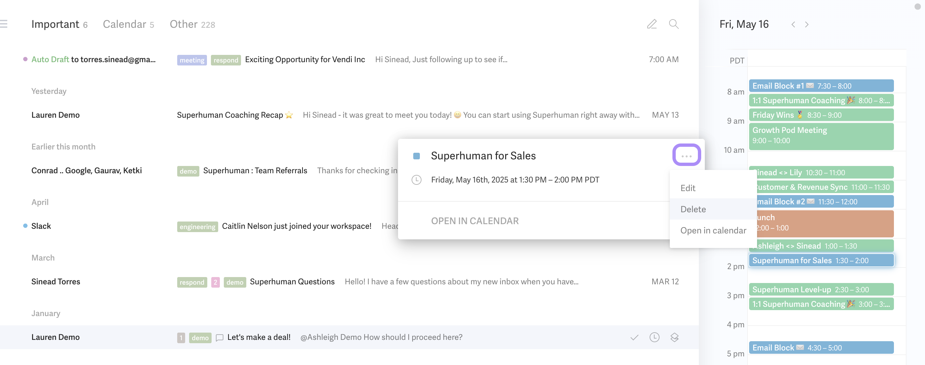This screenshot has width=925, height=365.
Task: Open Friday Wins calendar event
Action: pyautogui.click(x=821, y=115)
